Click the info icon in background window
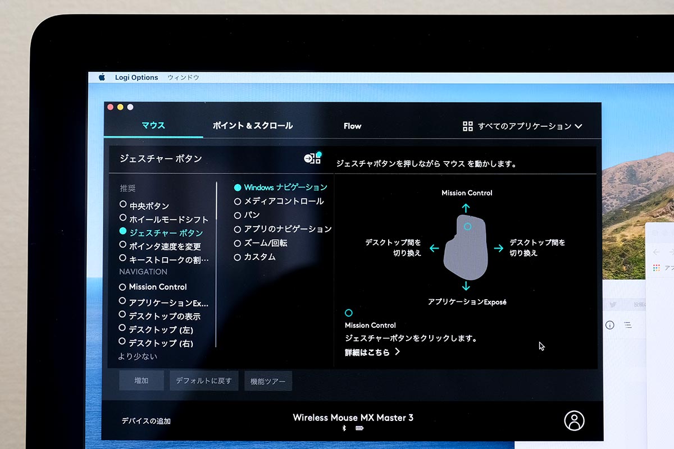Image resolution: width=674 pixels, height=449 pixels. pos(610,325)
